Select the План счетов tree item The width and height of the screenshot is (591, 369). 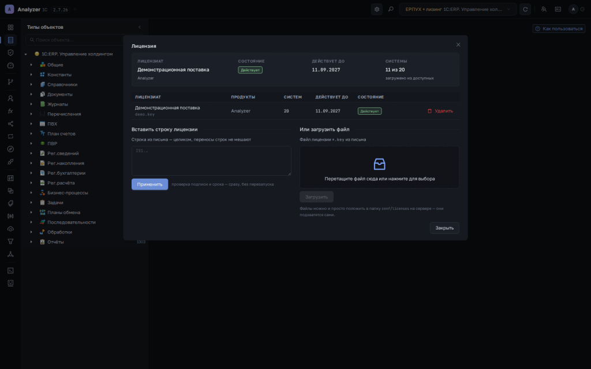61,134
